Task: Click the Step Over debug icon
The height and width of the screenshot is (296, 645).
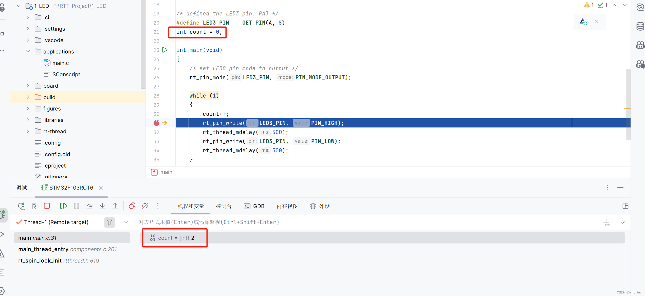Action: pos(90,206)
